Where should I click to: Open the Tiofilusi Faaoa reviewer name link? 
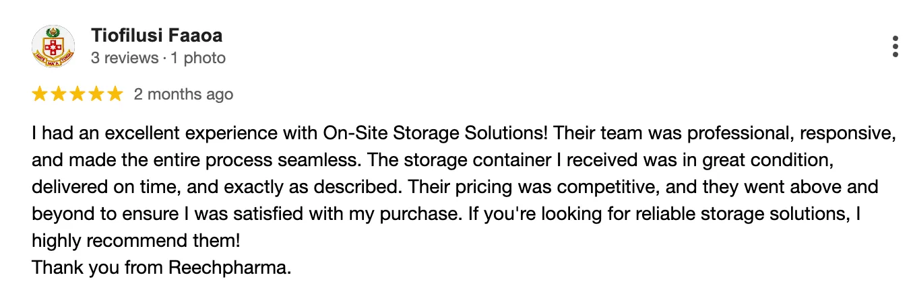156,35
